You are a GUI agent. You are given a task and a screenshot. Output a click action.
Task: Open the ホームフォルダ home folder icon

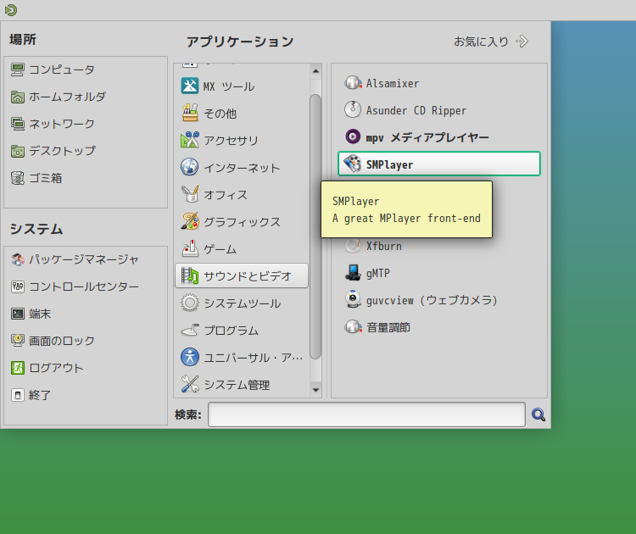coord(18,97)
